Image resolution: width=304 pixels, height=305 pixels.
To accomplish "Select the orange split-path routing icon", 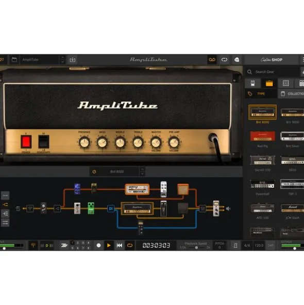I will (x=5, y=204).
